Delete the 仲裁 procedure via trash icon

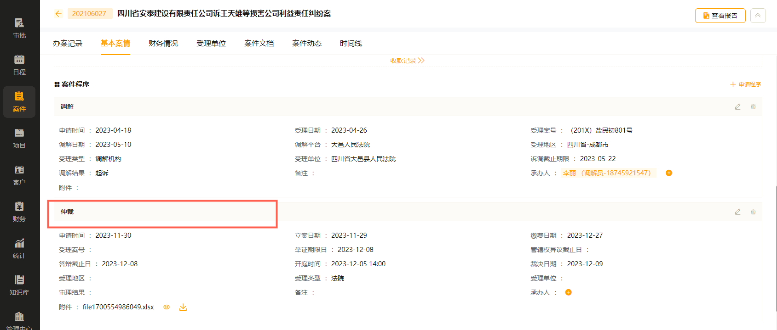[753, 212]
